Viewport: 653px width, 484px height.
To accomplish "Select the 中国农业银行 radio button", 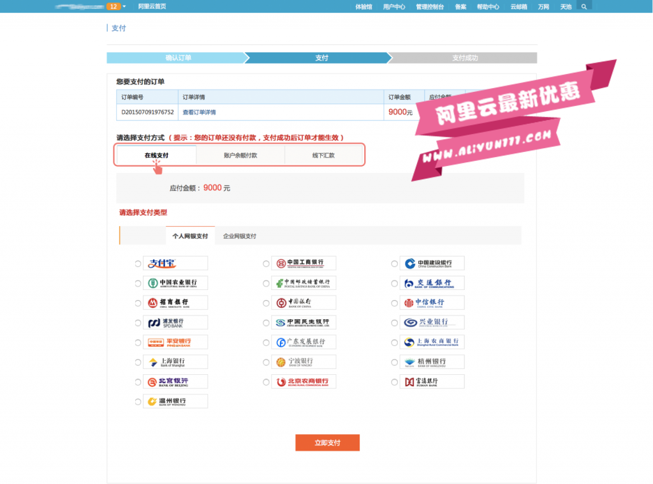I will (138, 284).
